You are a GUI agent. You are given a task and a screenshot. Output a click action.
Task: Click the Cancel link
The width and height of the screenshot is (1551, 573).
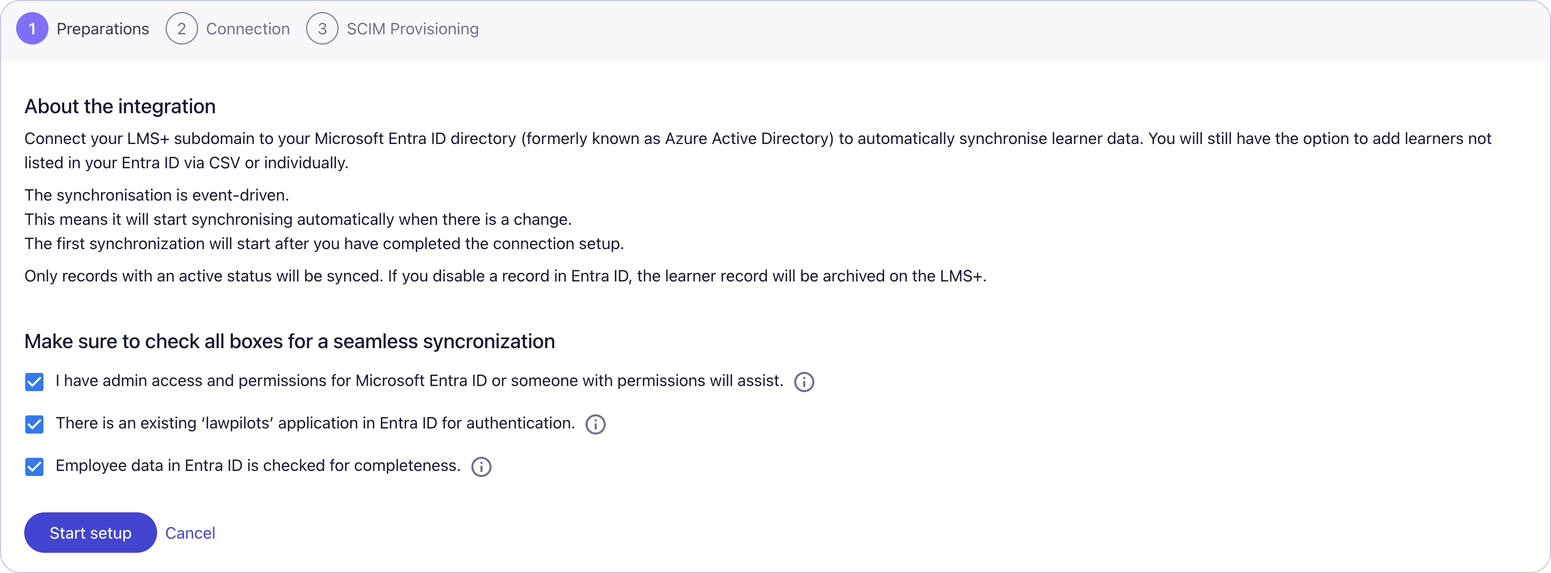click(190, 533)
